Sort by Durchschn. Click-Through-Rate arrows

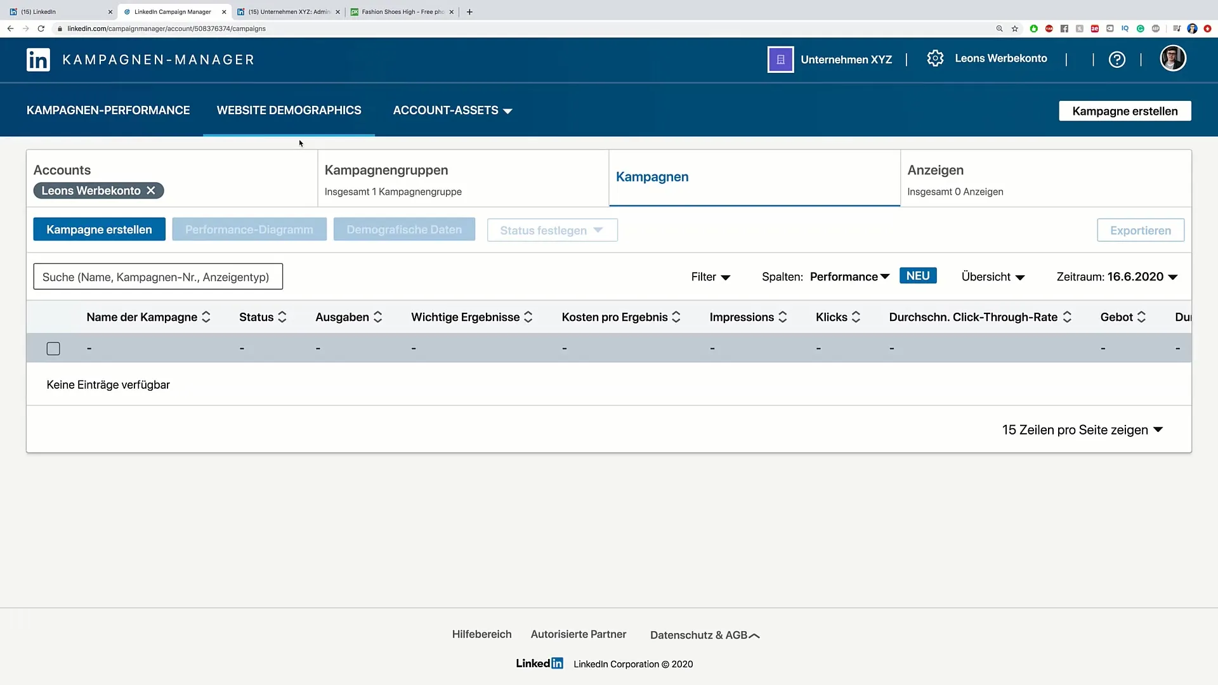1067,317
